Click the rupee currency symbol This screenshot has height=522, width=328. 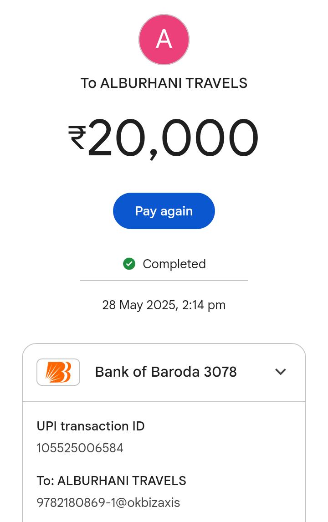[77, 138]
